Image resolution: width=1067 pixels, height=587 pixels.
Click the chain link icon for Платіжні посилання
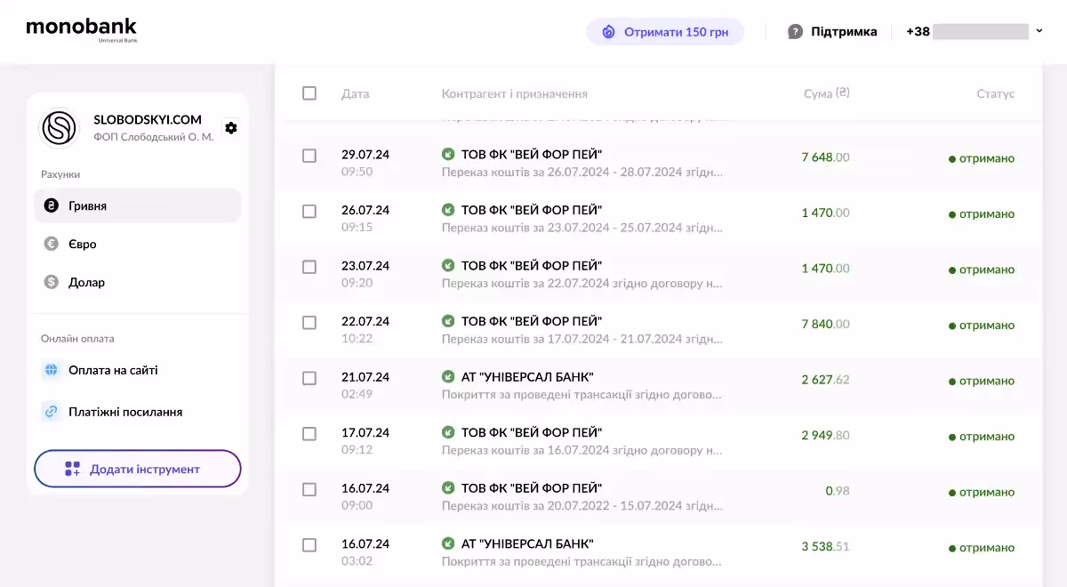pyautogui.click(x=52, y=412)
